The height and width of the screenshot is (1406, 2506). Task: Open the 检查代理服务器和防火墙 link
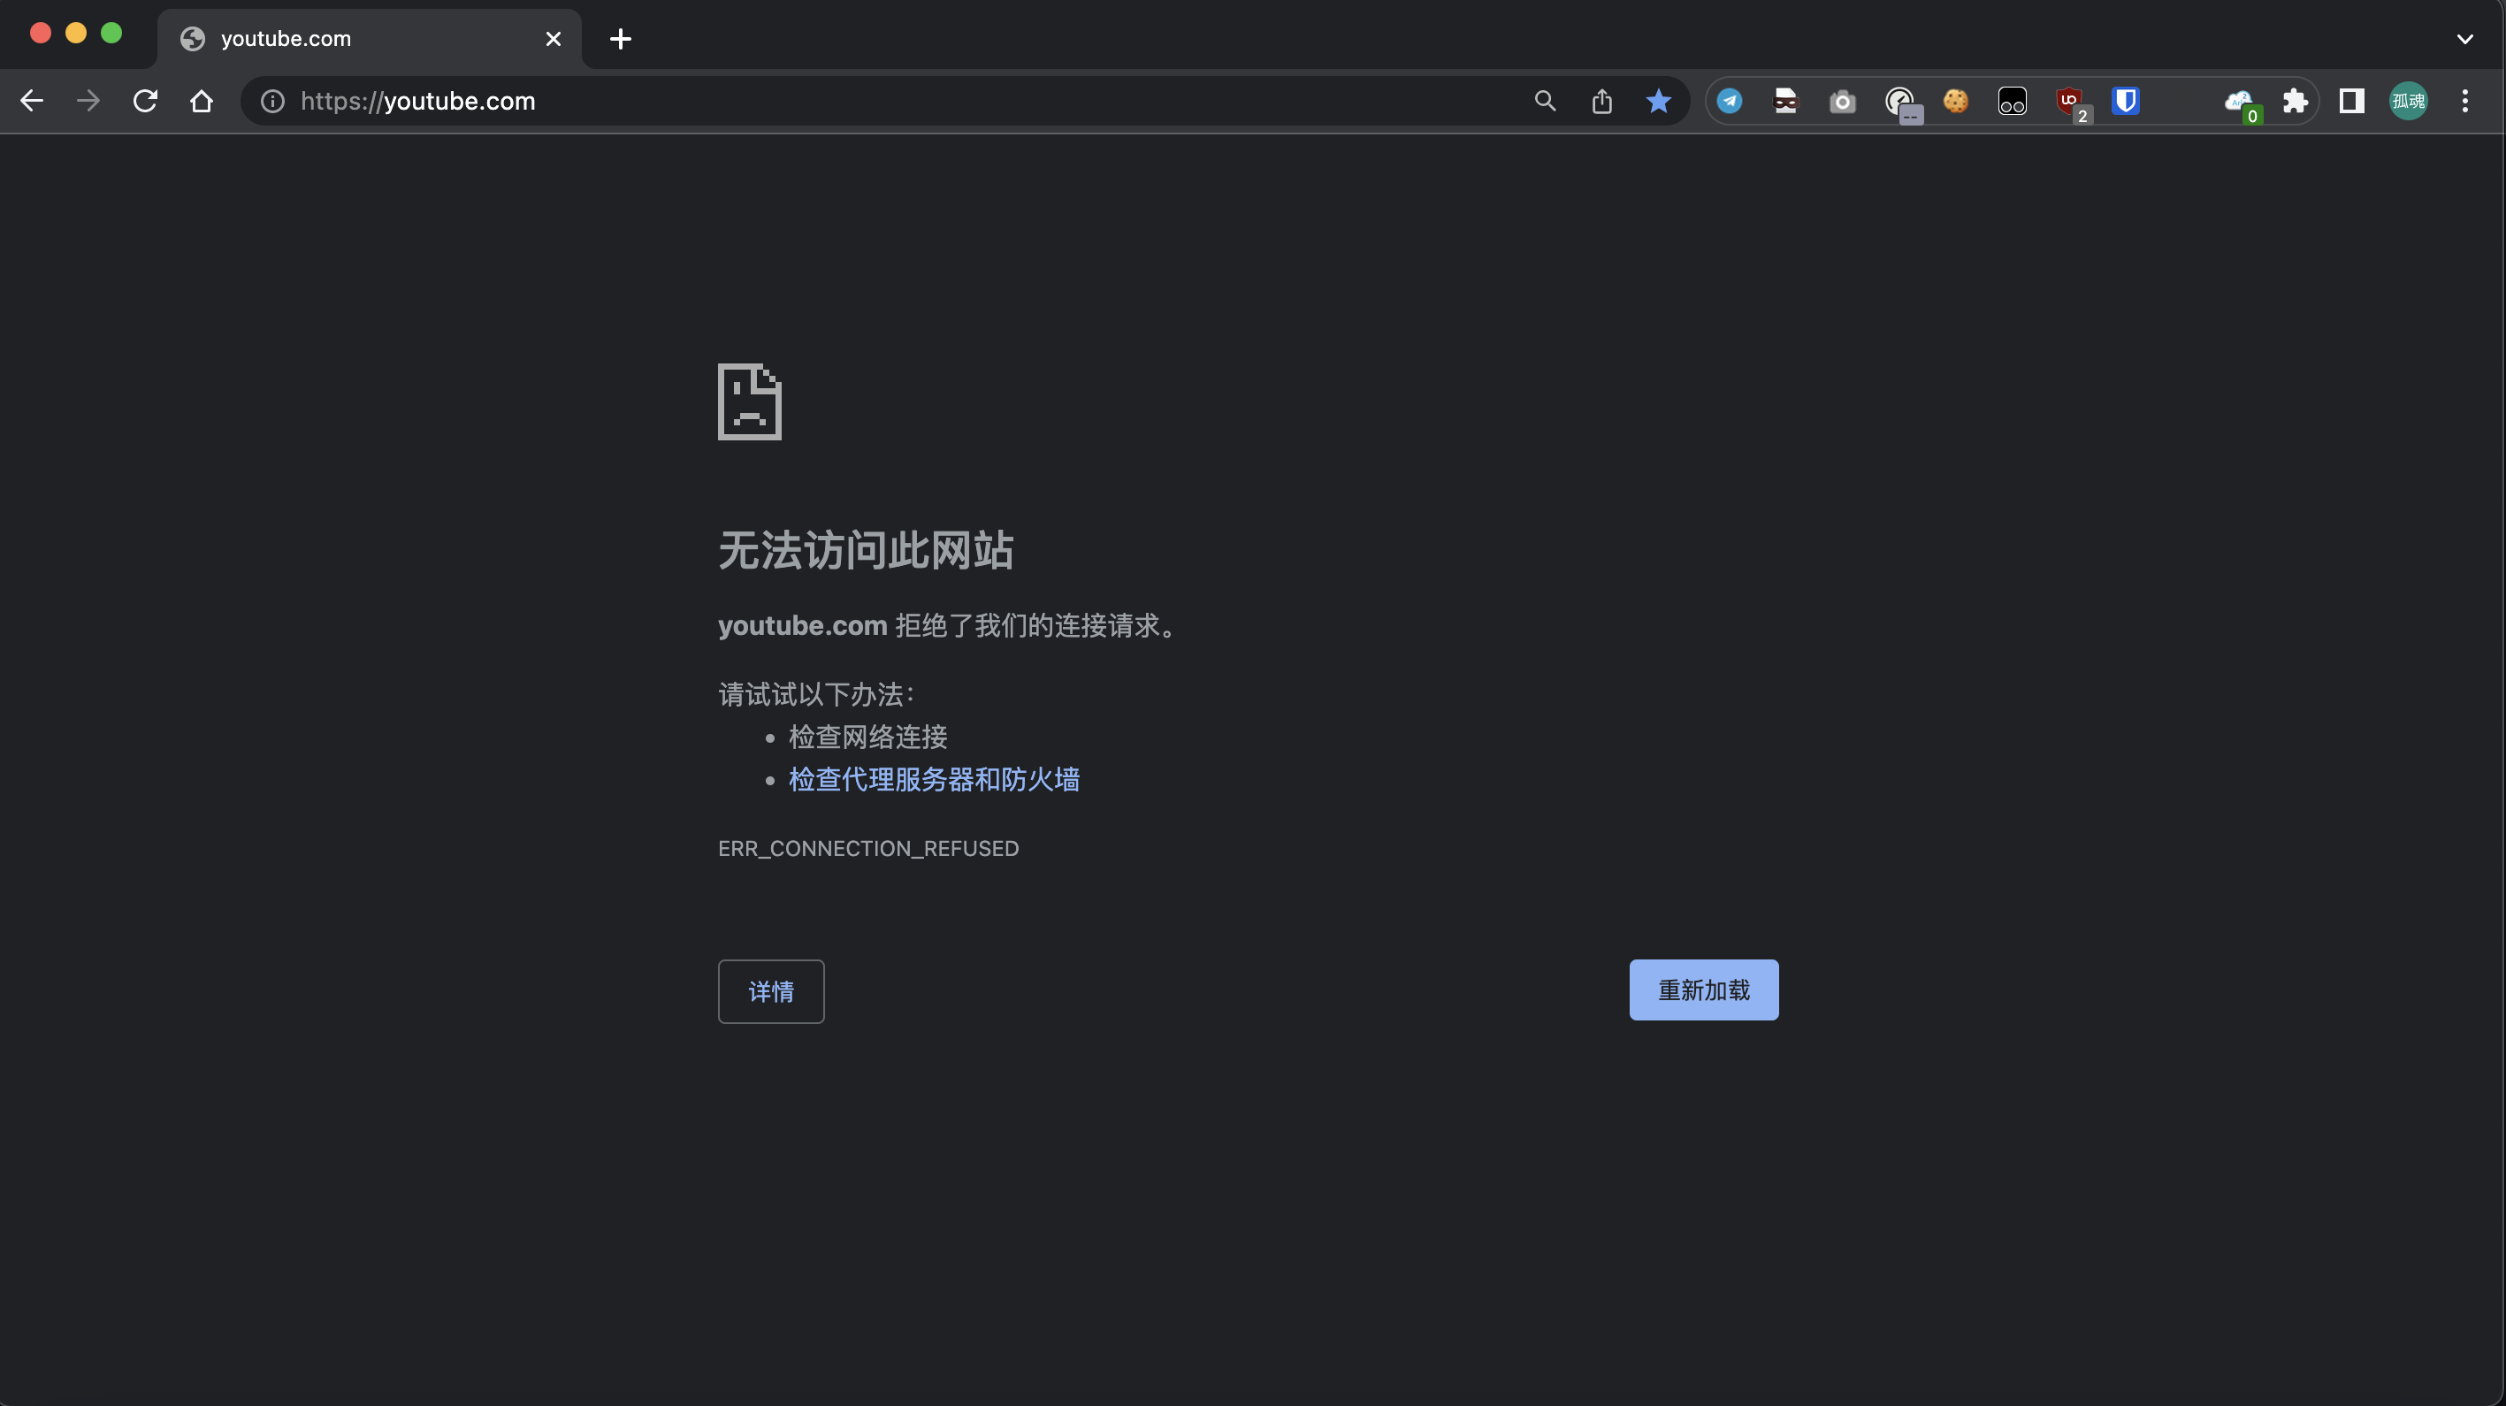coord(934,779)
